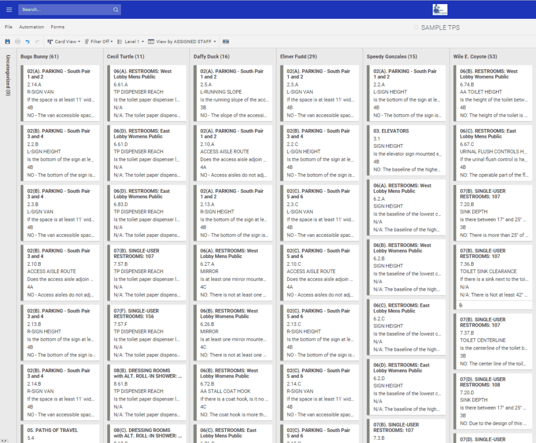
Task: Open Cecil Turtle card 6.83.D
Action: point(147,213)
